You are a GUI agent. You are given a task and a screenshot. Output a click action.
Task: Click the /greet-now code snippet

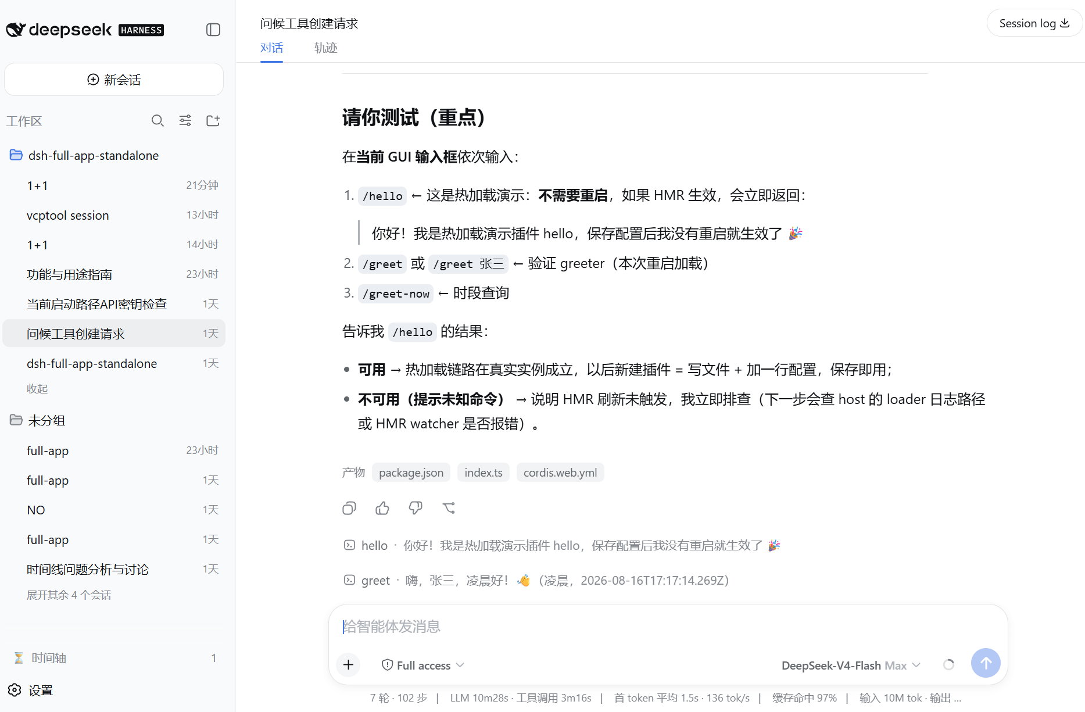click(396, 294)
